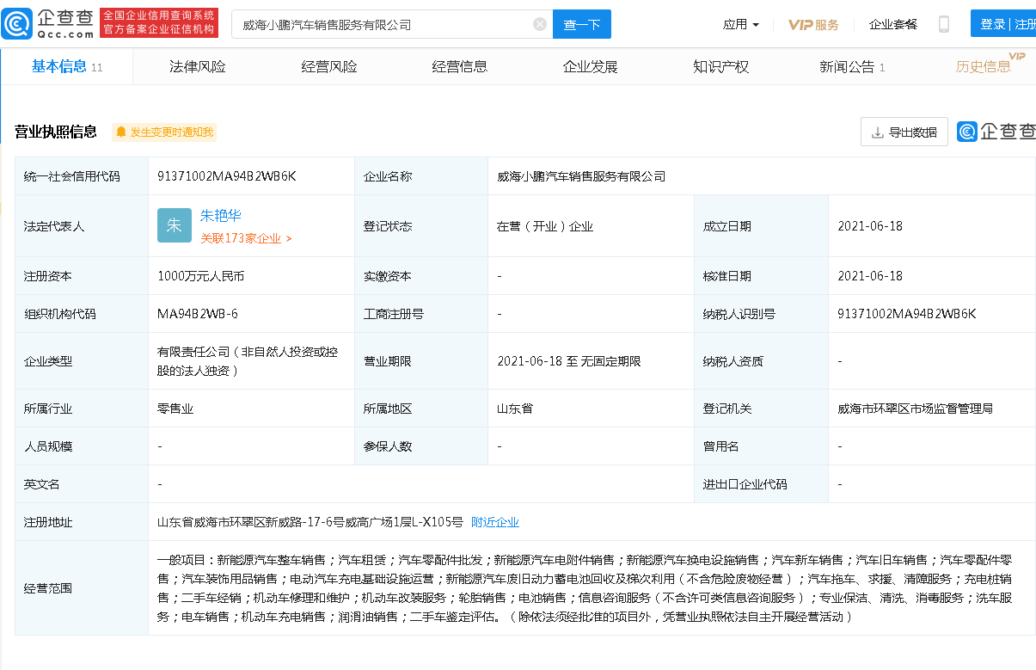Screen dimensions: 1036x670
Task: Click the 登录|注册 button
Action: pyautogui.click(x=1004, y=23)
